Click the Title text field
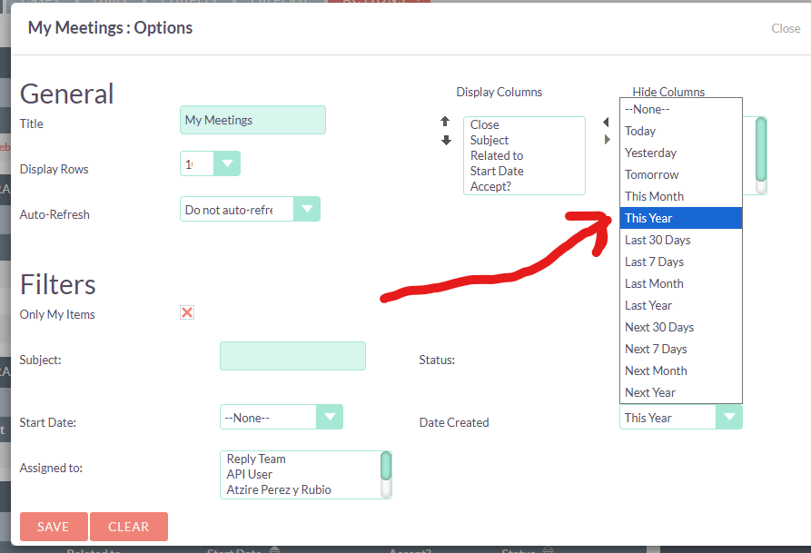Viewport: 811px width, 553px height. click(252, 120)
